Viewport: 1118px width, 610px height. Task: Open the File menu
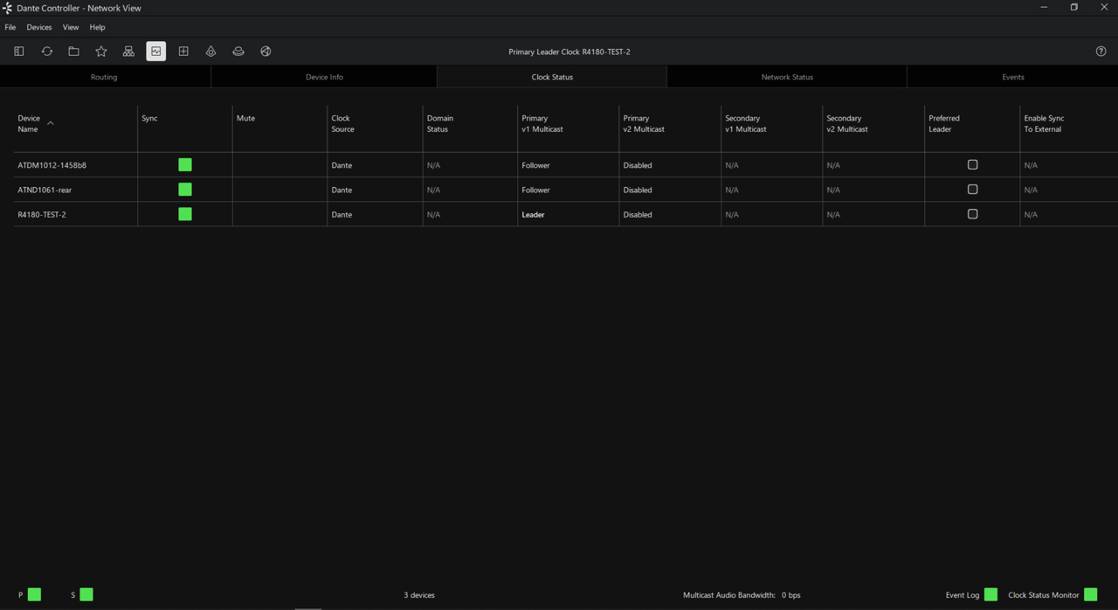pyautogui.click(x=10, y=27)
